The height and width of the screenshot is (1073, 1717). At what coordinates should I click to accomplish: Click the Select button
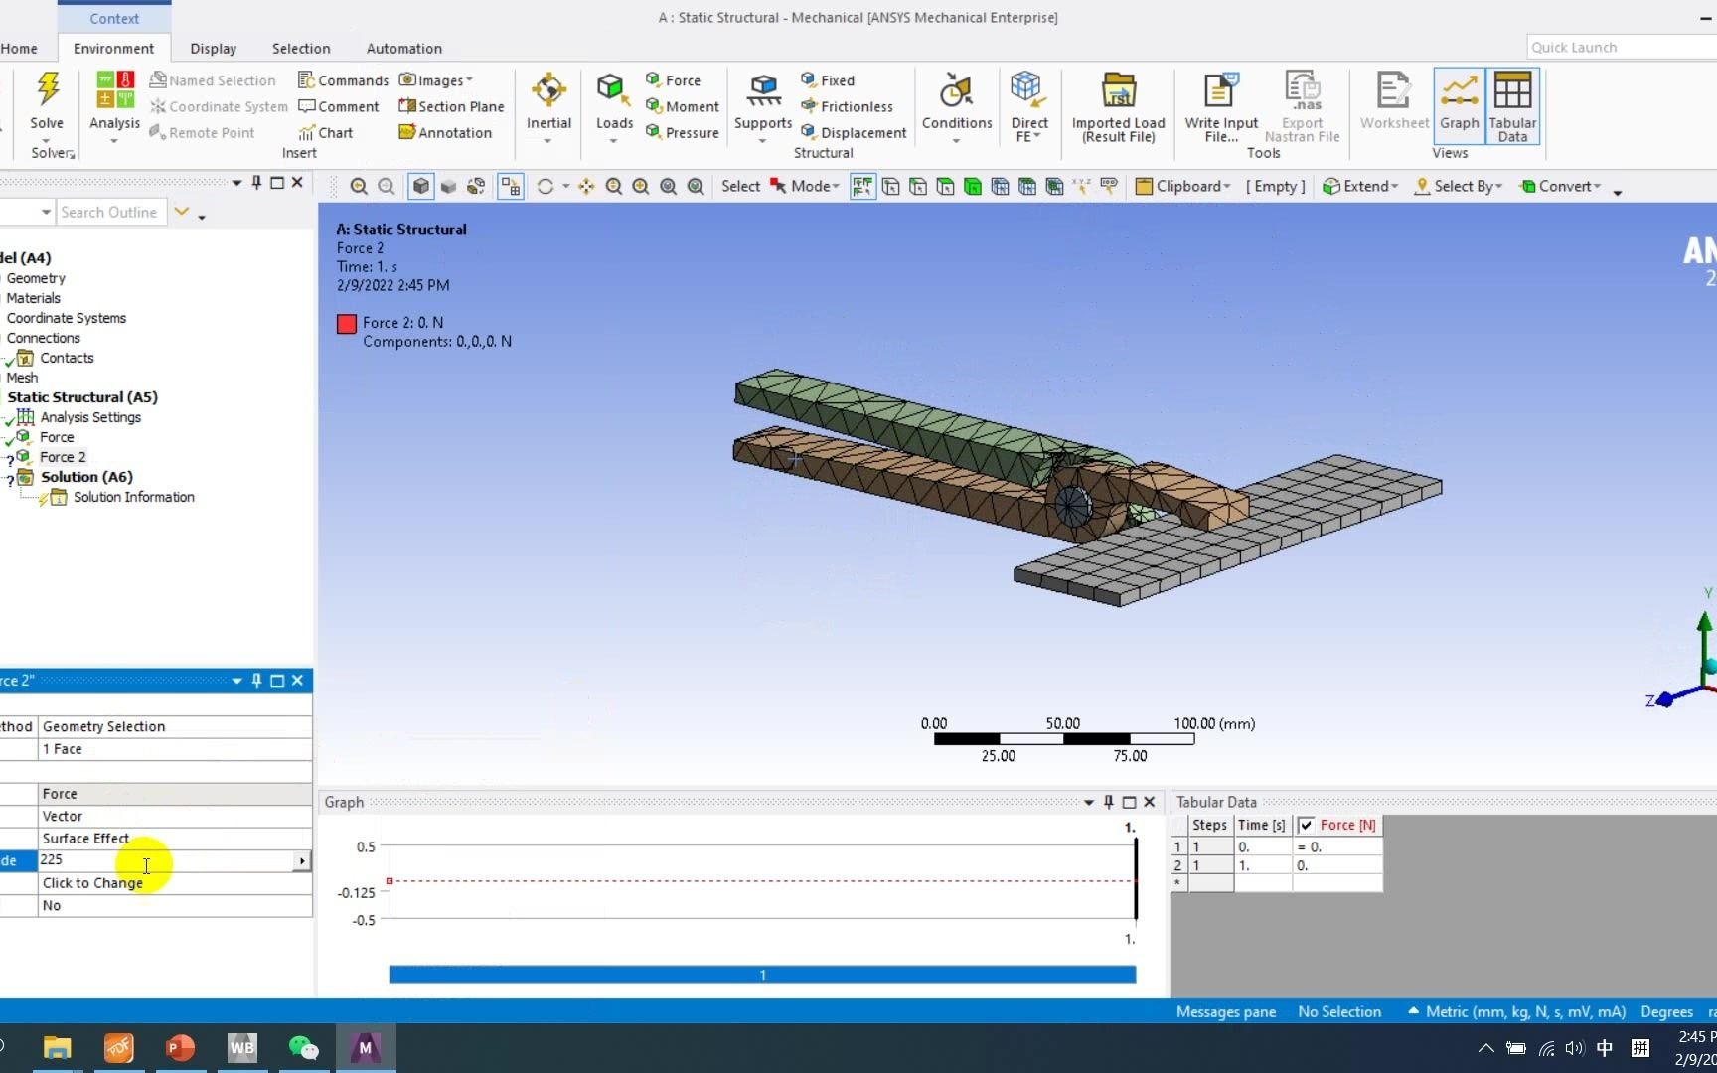[740, 186]
